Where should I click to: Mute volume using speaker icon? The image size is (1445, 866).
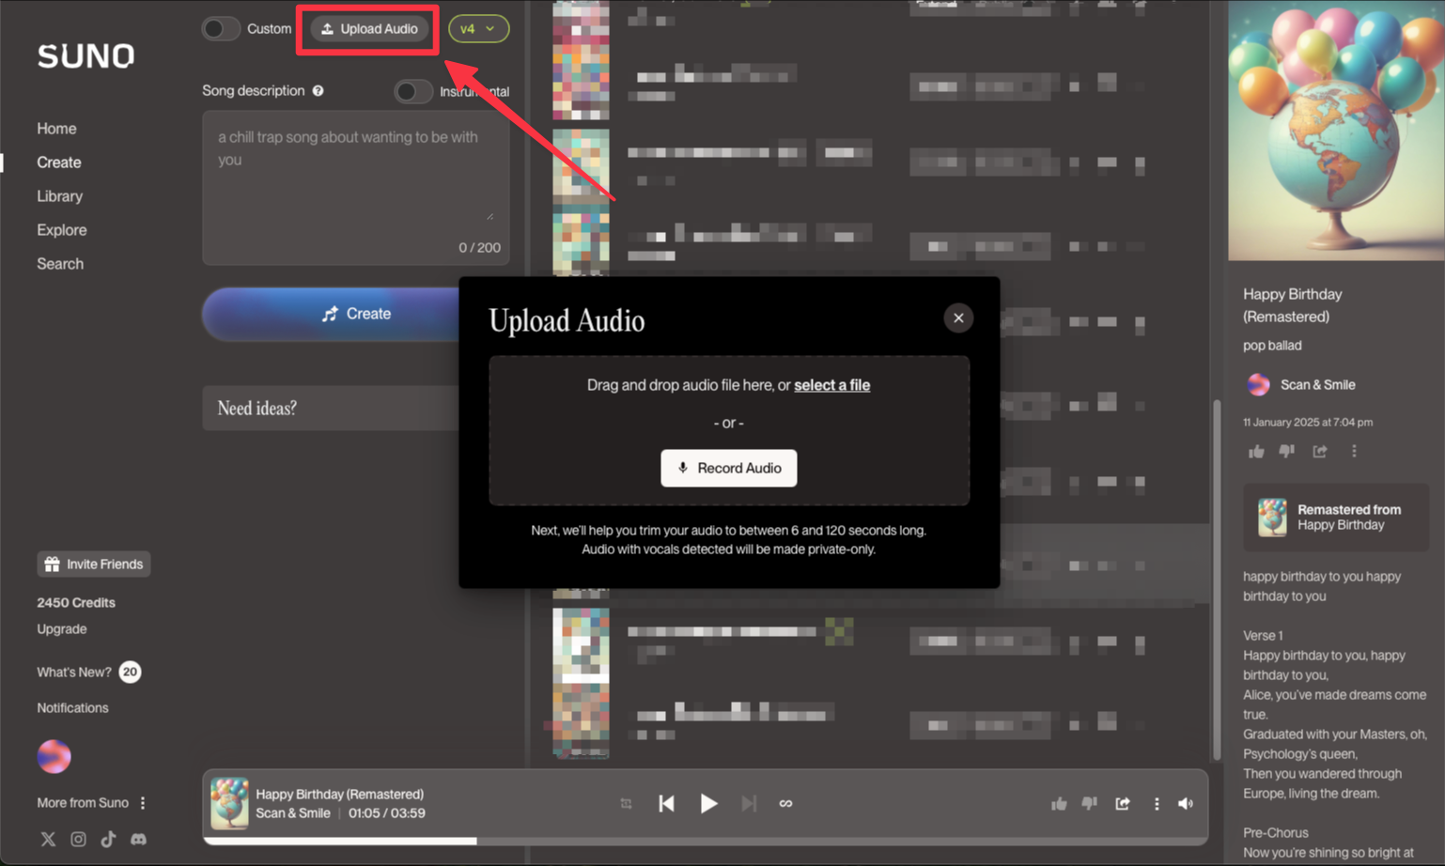point(1186,803)
